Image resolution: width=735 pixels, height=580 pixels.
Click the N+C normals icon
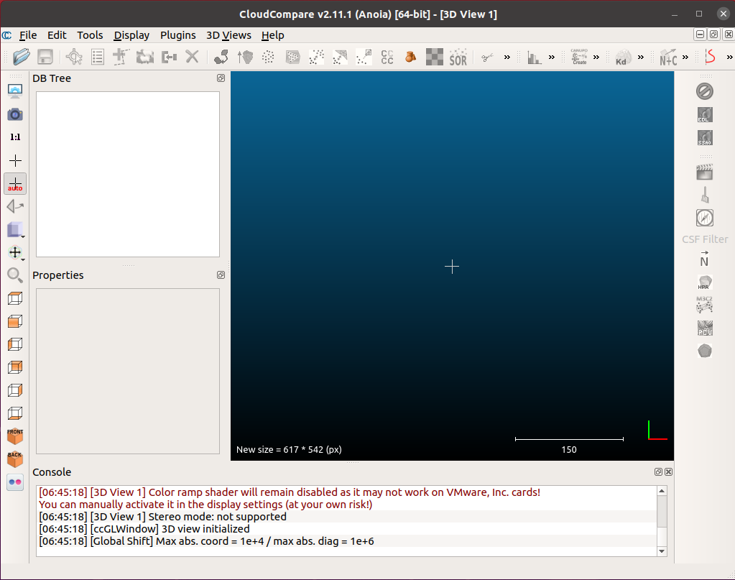[x=668, y=57]
